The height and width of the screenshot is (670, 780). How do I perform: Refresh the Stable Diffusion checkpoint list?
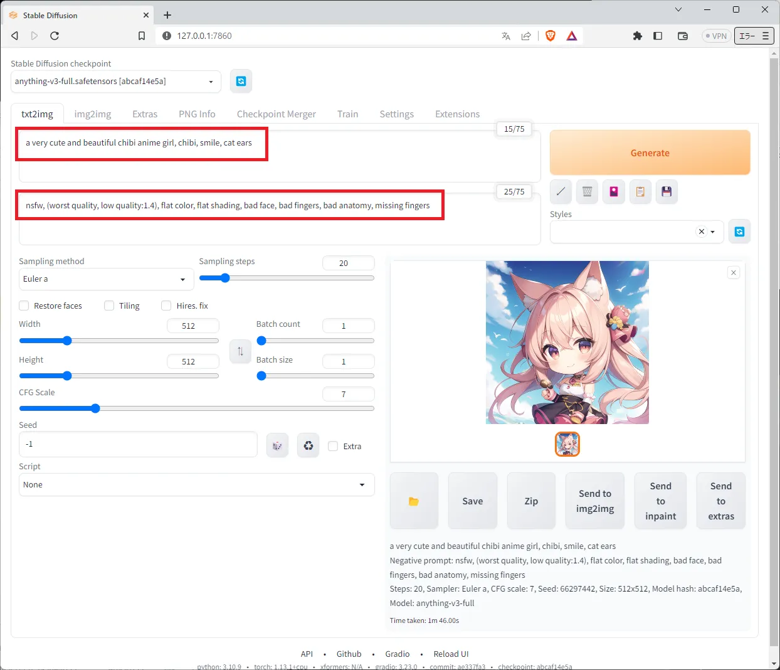(x=241, y=82)
